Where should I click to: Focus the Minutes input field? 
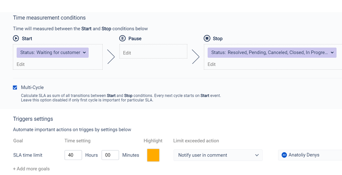pyautogui.click(x=110, y=155)
